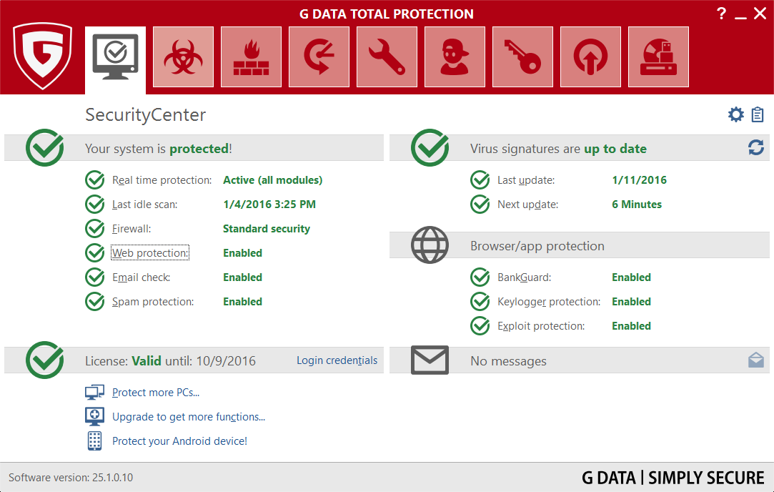Click the Keylogger protection check icon
This screenshot has height=492, width=774.
click(480, 302)
